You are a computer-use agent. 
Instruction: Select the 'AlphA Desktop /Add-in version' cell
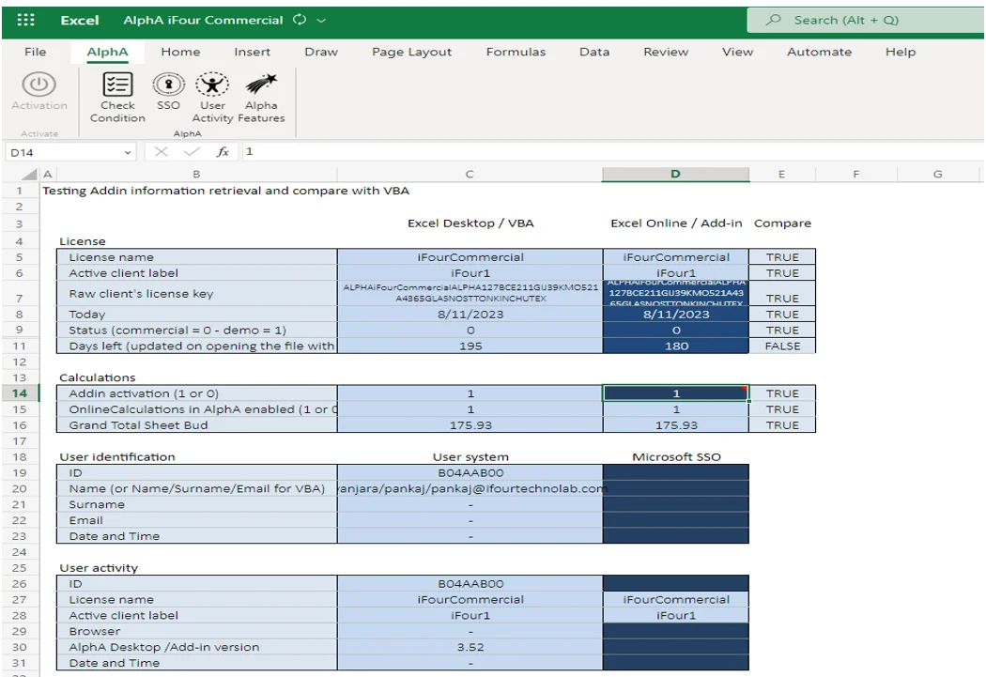pyautogui.click(x=197, y=647)
